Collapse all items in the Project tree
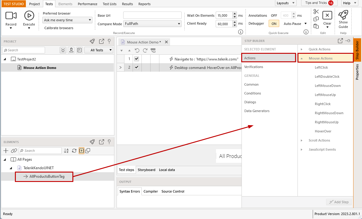The width and height of the screenshot is (362, 219). 63,50
